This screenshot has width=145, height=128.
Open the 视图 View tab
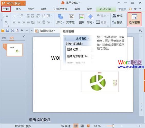click(90, 9)
